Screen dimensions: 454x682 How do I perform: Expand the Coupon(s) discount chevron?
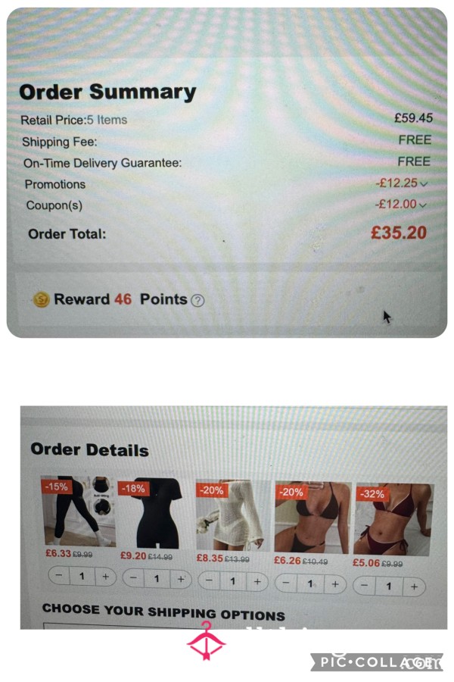(422, 205)
